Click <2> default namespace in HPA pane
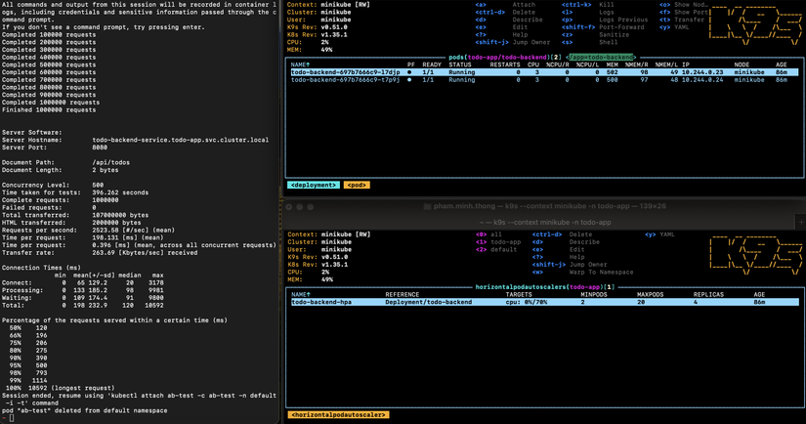 (x=496, y=249)
